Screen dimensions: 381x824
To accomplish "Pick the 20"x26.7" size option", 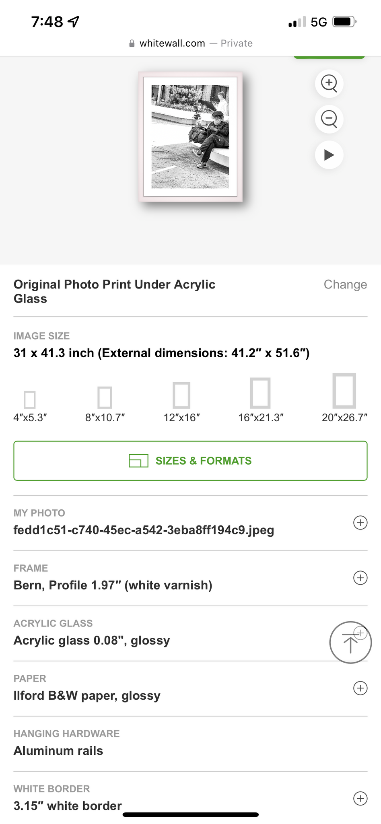I will coord(344,397).
